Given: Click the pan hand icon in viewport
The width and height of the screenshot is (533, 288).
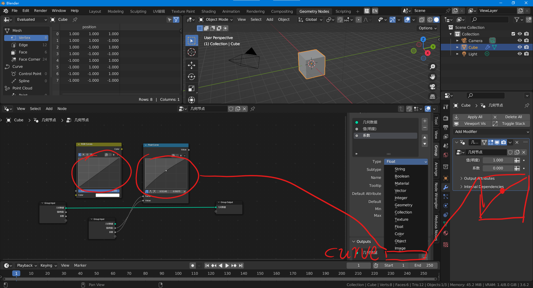Looking at the screenshot, I should point(433,77).
